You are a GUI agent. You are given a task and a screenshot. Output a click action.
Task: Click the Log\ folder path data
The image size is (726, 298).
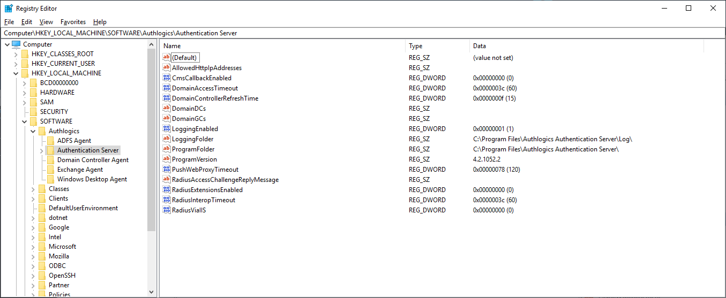tap(552, 139)
